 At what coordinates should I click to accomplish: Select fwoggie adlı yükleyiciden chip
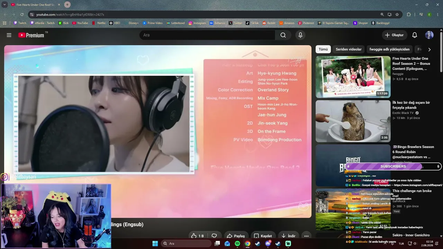[389, 49]
